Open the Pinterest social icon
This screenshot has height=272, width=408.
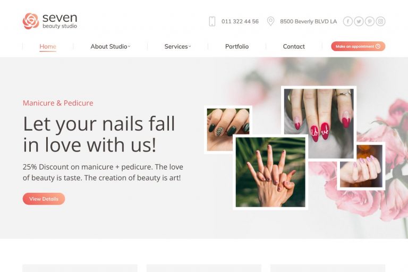tap(370, 21)
